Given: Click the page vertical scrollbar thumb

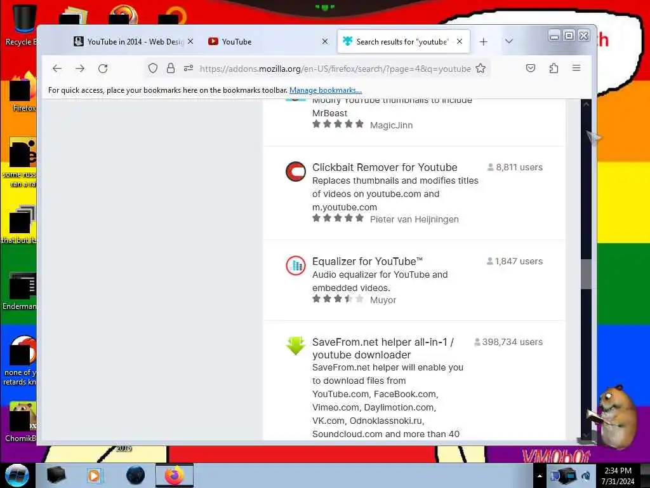Looking at the screenshot, I should click(x=586, y=274).
